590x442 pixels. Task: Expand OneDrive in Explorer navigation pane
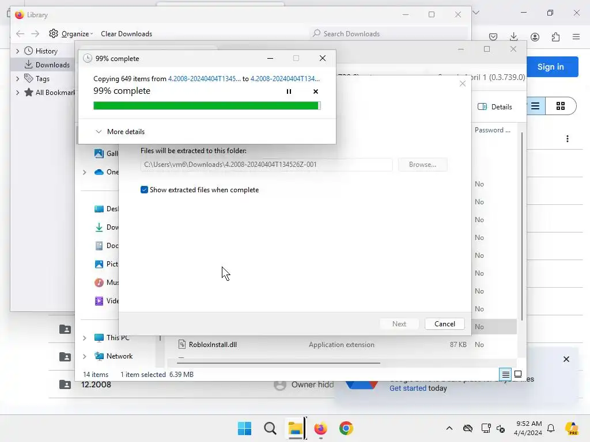coord(85,172)
